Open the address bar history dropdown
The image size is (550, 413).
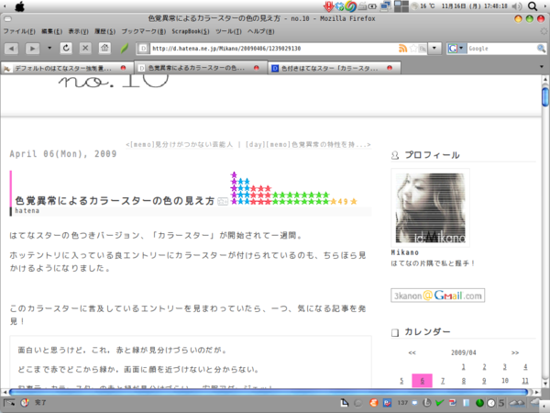(x=434, y=48)
